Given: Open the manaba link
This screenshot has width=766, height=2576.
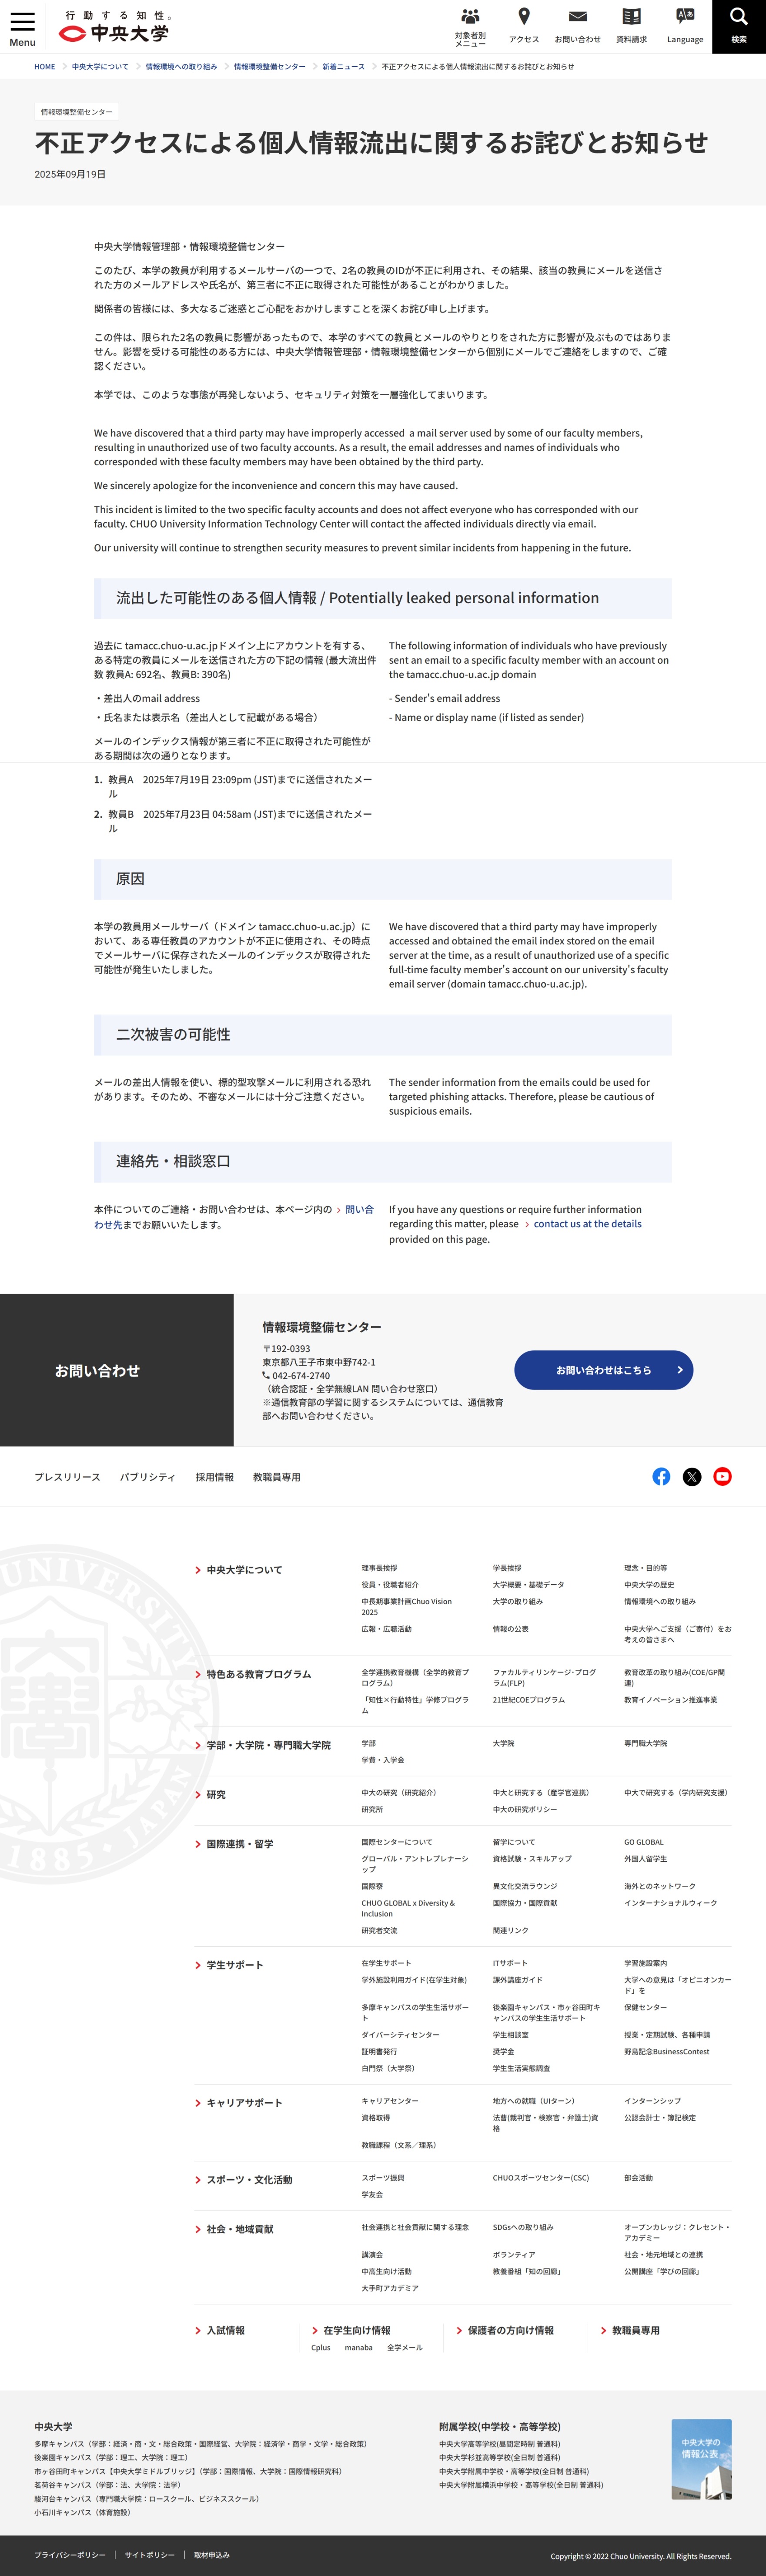Looking at the screenshot, I should tap(359, 2348).
